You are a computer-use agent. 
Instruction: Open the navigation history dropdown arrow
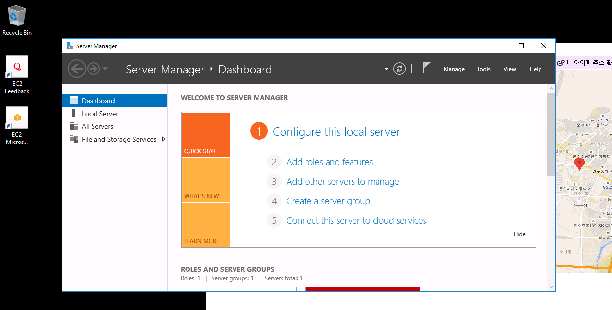pos(105,69)
